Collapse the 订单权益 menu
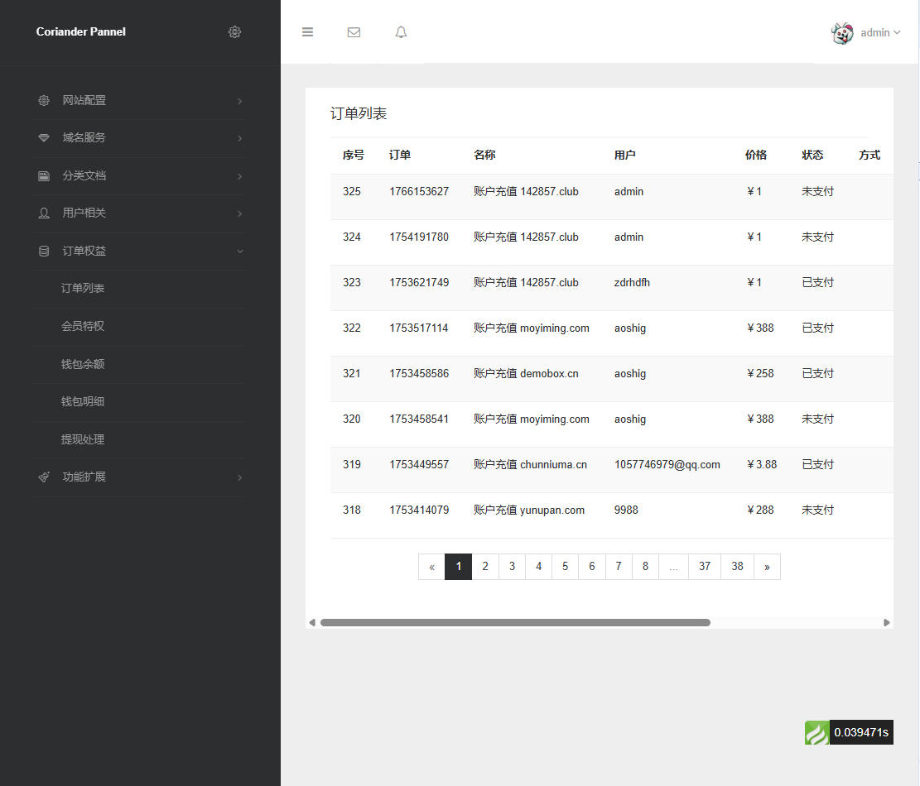 (139, 252)
